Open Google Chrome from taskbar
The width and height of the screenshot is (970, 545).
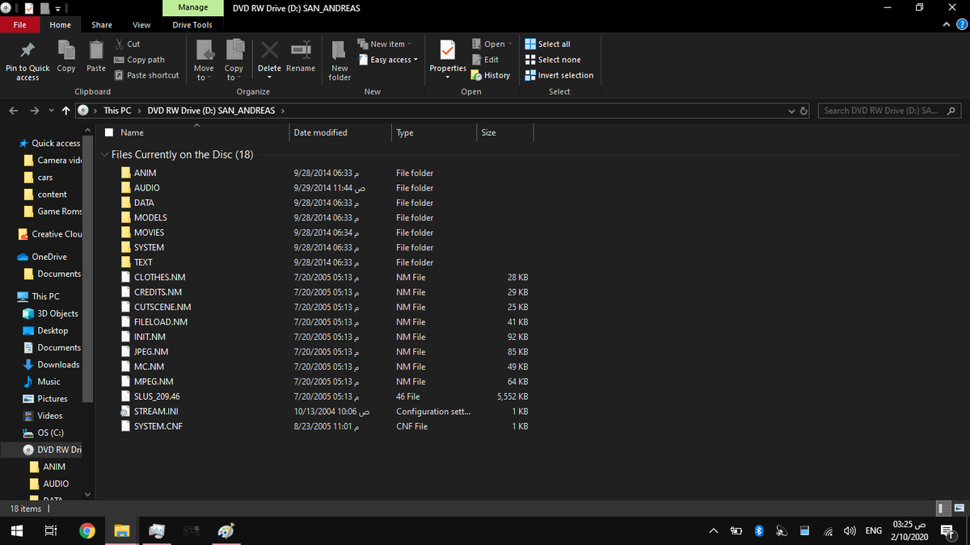tap(87, 530)
